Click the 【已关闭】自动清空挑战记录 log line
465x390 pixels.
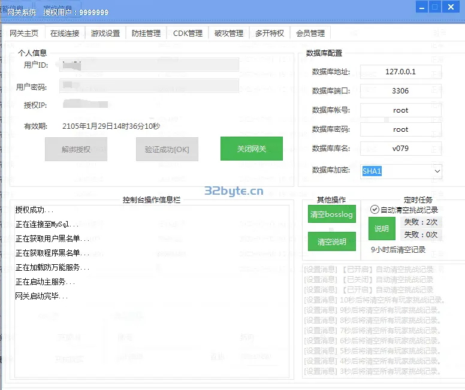coord(369,280)
